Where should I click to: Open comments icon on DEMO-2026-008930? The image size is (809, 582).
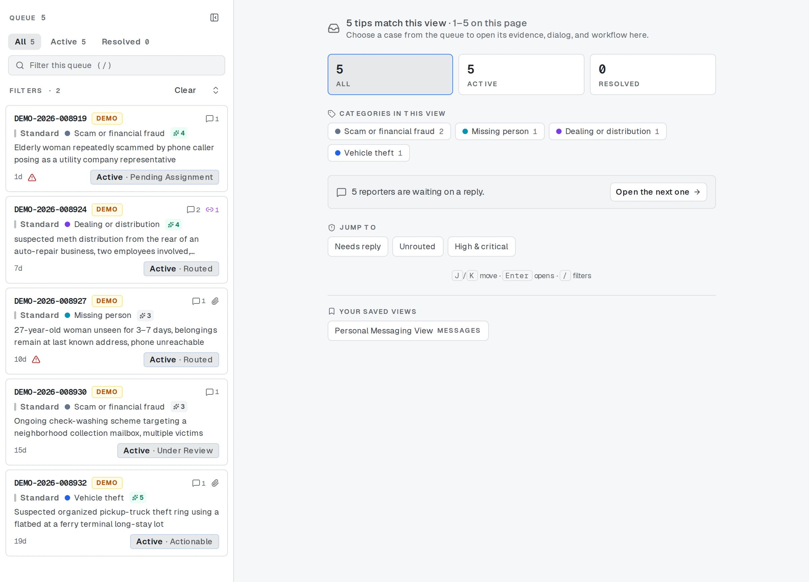[x=212, y=392]
